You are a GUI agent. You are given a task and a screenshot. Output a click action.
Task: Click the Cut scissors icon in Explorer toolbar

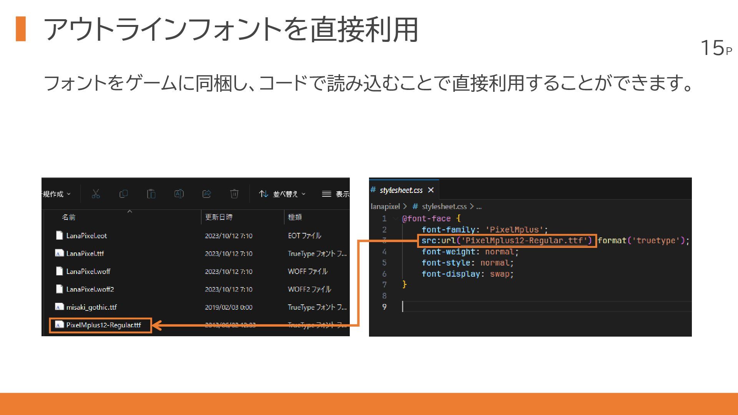coord(96,194)
